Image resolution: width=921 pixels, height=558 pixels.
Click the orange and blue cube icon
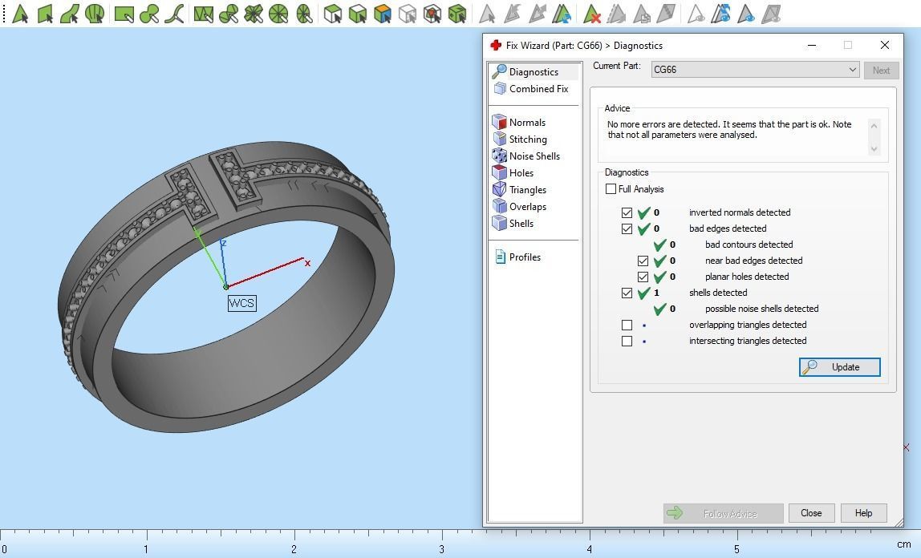tap(383, 14)
